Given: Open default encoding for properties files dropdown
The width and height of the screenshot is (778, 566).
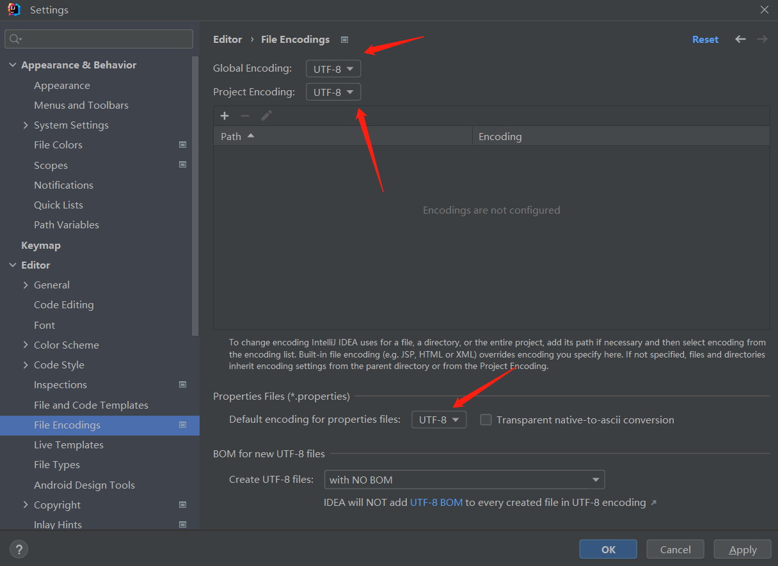Looking at the screenshot, I should tap(439, 420).
